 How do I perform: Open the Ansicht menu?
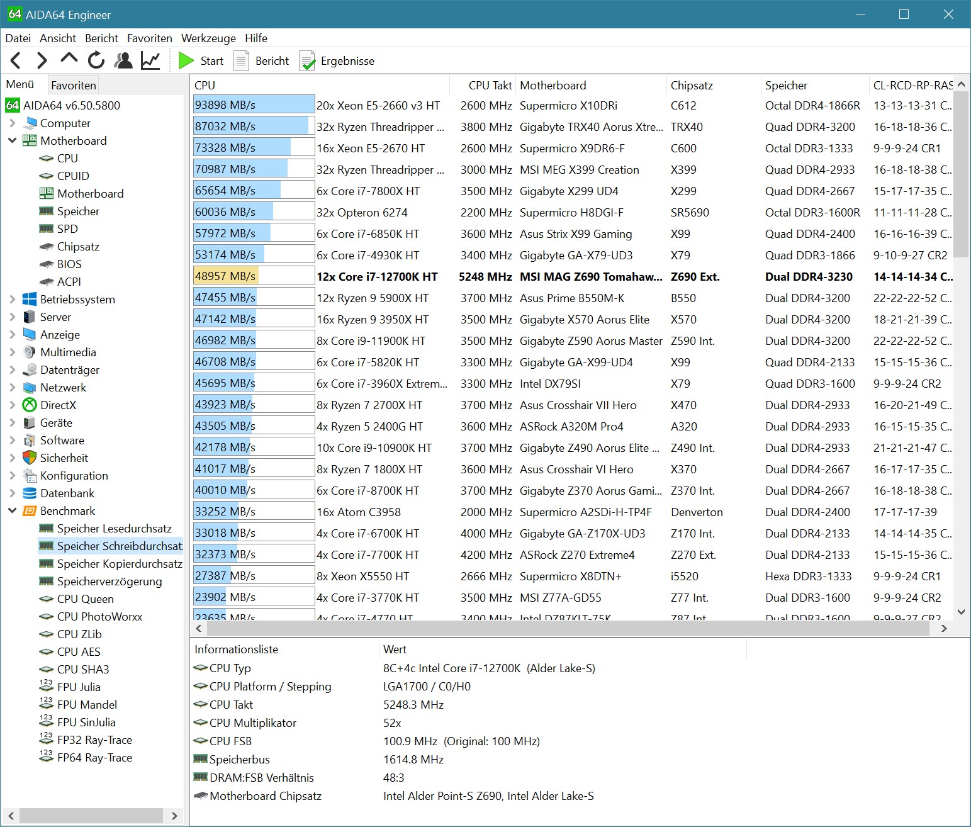(58, 38)
